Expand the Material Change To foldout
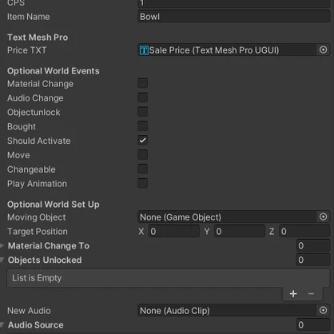334x334 pixels. click(2, 245)
